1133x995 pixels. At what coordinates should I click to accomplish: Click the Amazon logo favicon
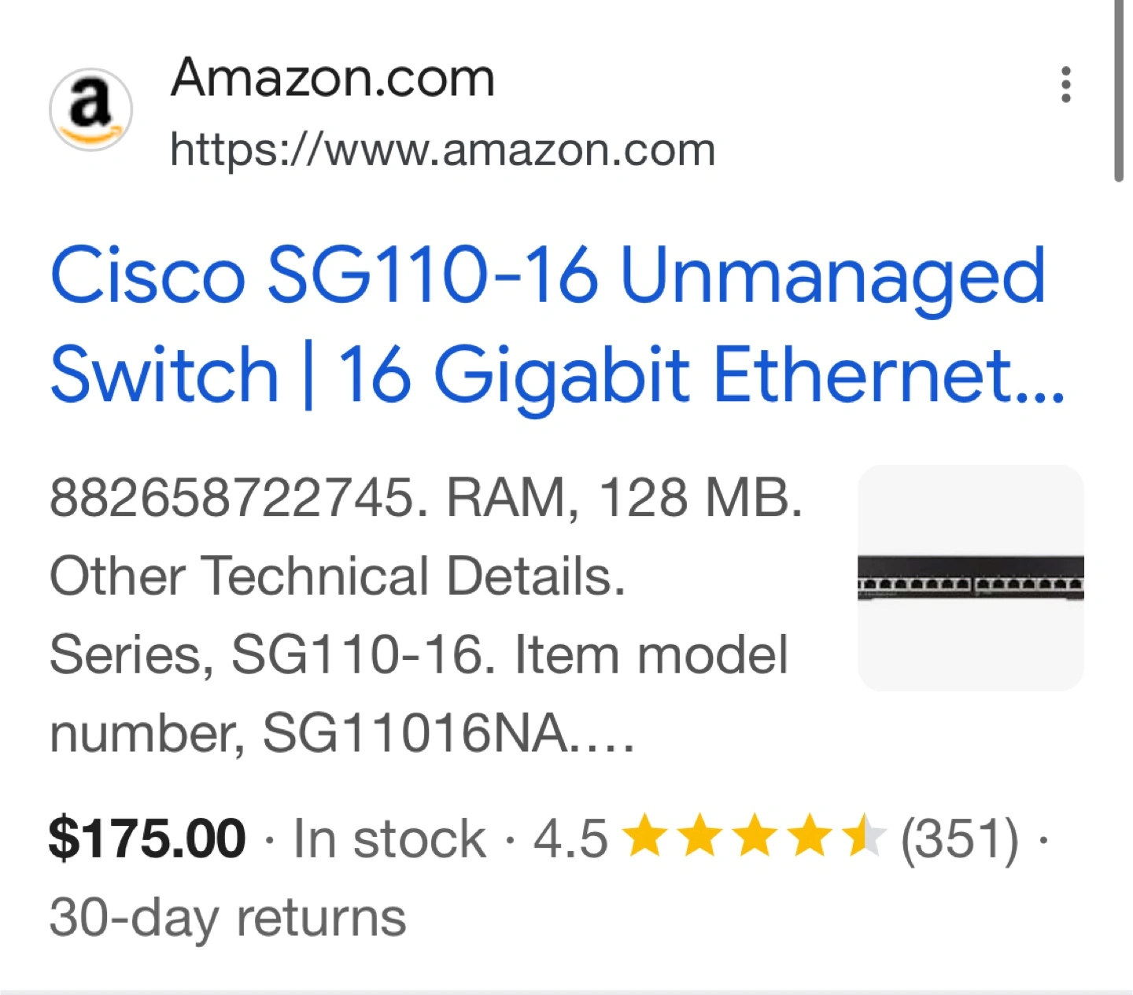point(90,109)
